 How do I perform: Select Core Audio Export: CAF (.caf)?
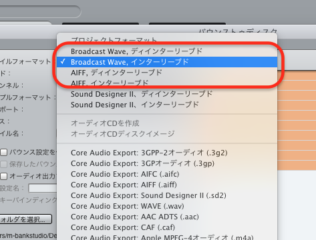pyautogui.click(x=167, y=227)
